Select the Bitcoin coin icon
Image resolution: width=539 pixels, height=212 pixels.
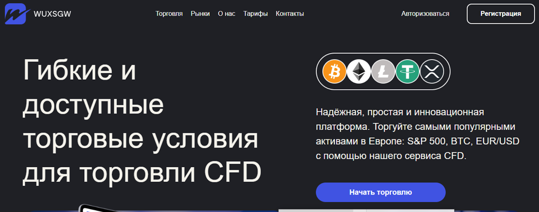point(334,71)
